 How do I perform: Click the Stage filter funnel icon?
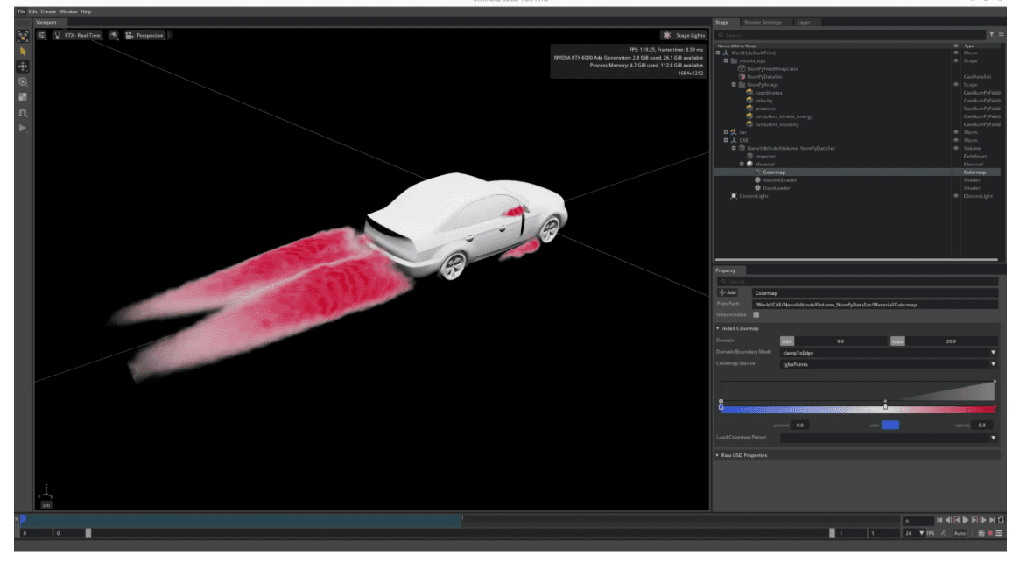[x=990, y=34]
